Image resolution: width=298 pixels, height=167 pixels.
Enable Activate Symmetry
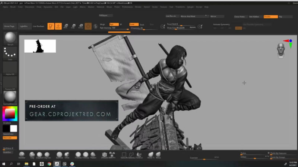click(221, 24)
